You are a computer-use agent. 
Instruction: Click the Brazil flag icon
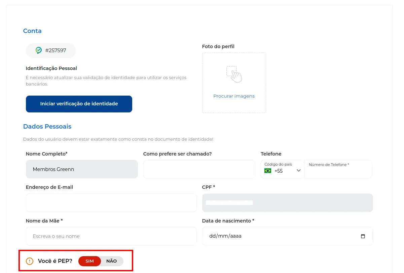pyautogui.click(x=268, y=171)
